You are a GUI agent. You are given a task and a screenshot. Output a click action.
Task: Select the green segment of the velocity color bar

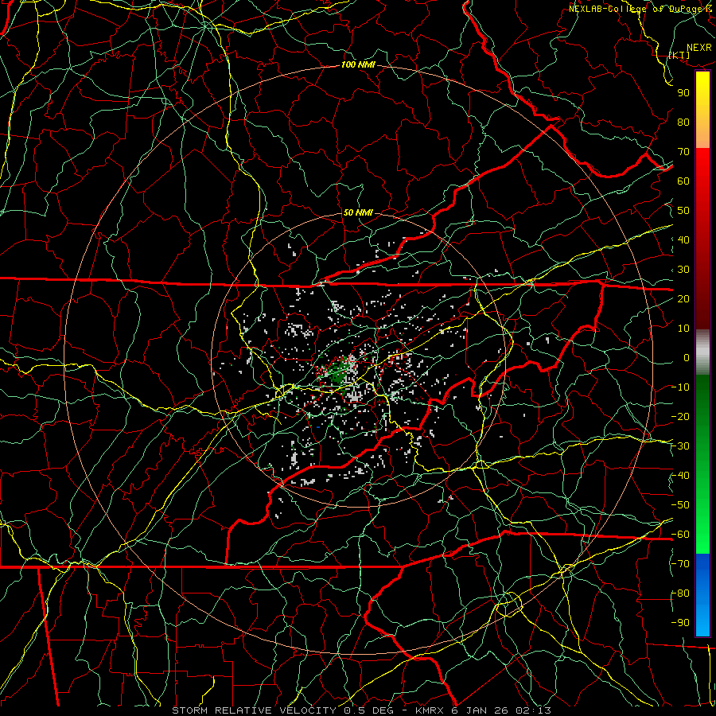pos(702,464)
